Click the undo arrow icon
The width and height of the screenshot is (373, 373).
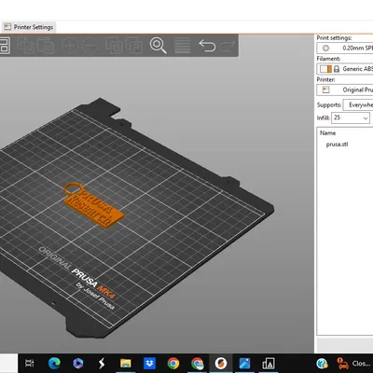pos(207,46)
